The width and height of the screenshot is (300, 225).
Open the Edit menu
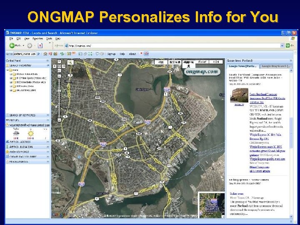[x=19, y=39]
